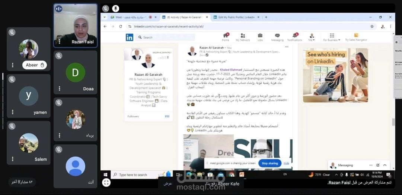The height and width of the screenshot is (195, 402).
Task: Expand the For Business dropdown
Action: point(332,37)
